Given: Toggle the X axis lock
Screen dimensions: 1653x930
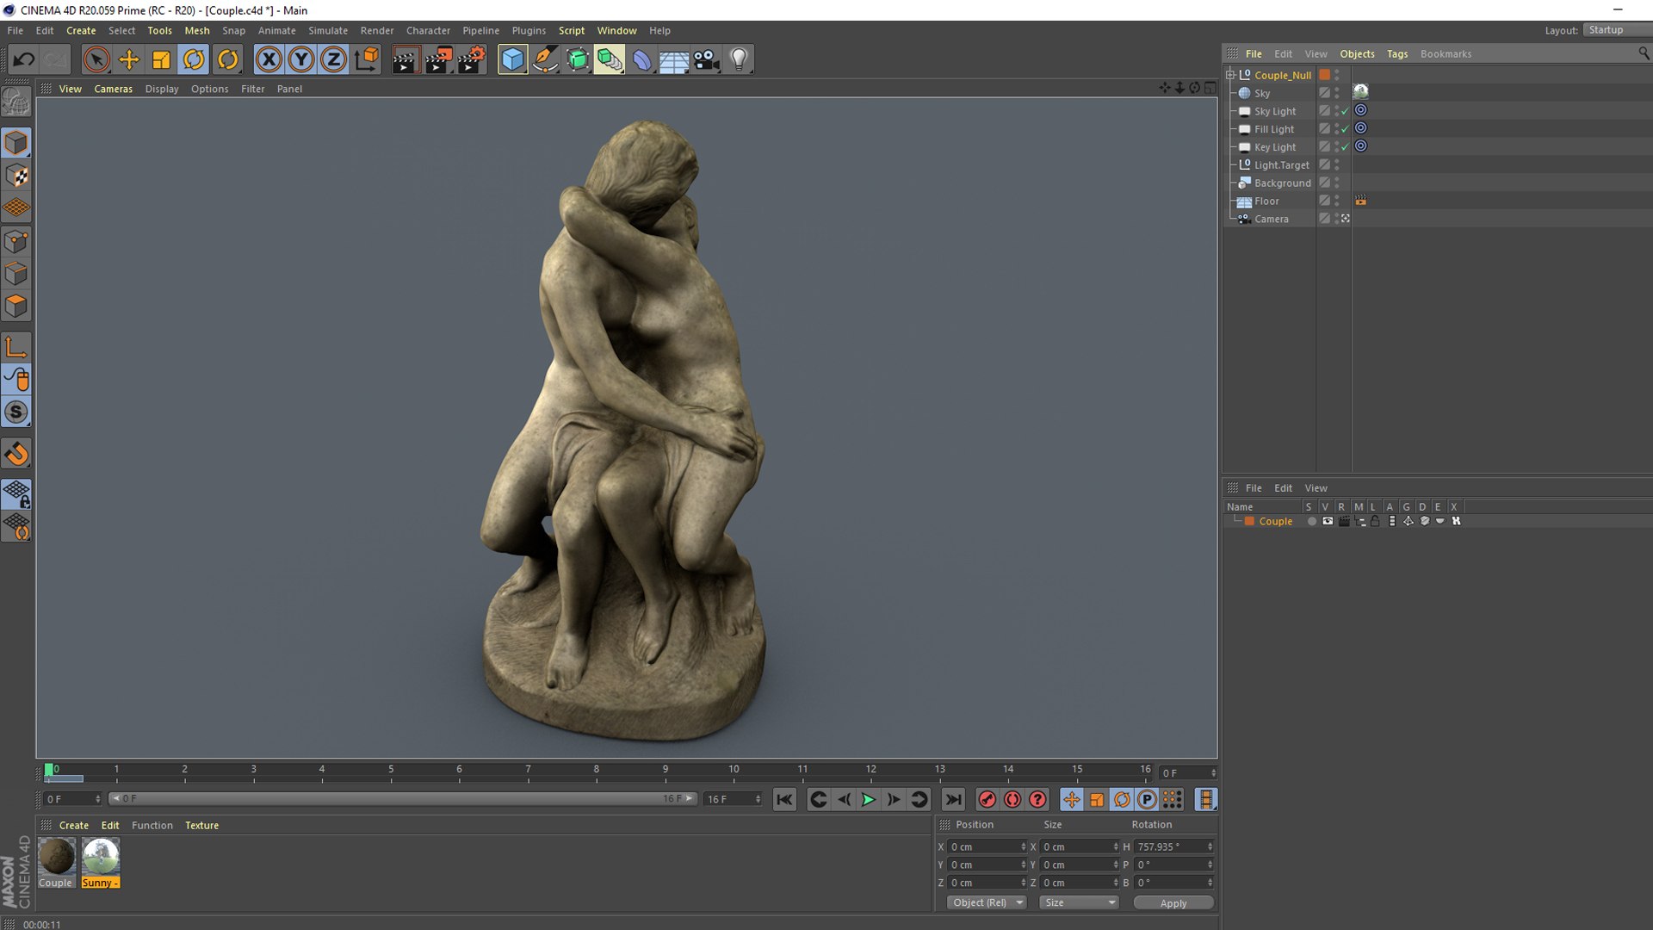Looking at the screenshot, I should pyautogui.click(x=269, y=59).
